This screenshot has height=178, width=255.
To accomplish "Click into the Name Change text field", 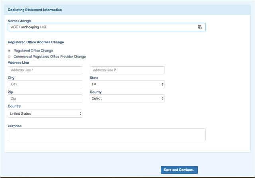I will (100, 27).
